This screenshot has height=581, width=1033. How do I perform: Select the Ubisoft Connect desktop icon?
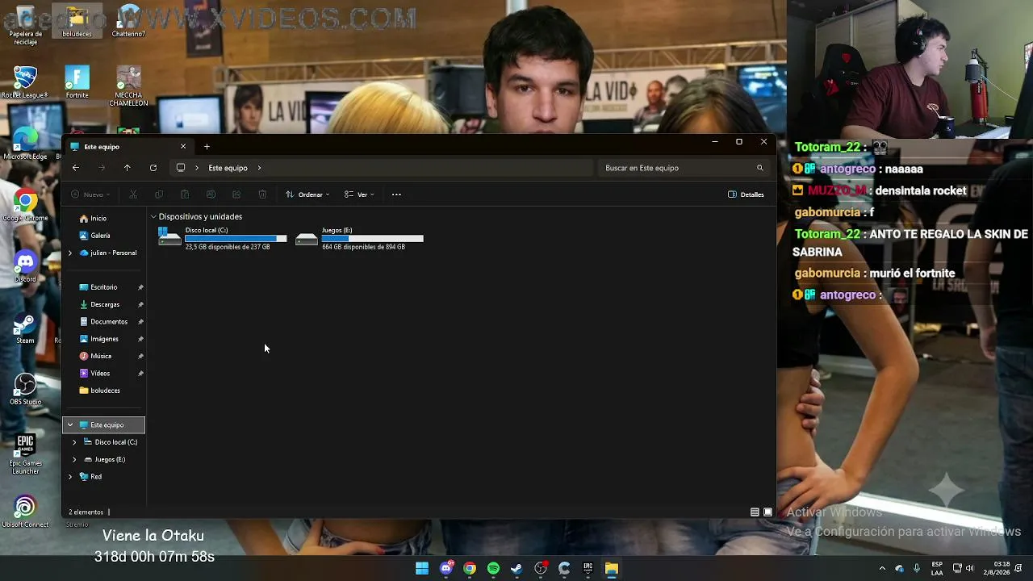tap(25, 512)
